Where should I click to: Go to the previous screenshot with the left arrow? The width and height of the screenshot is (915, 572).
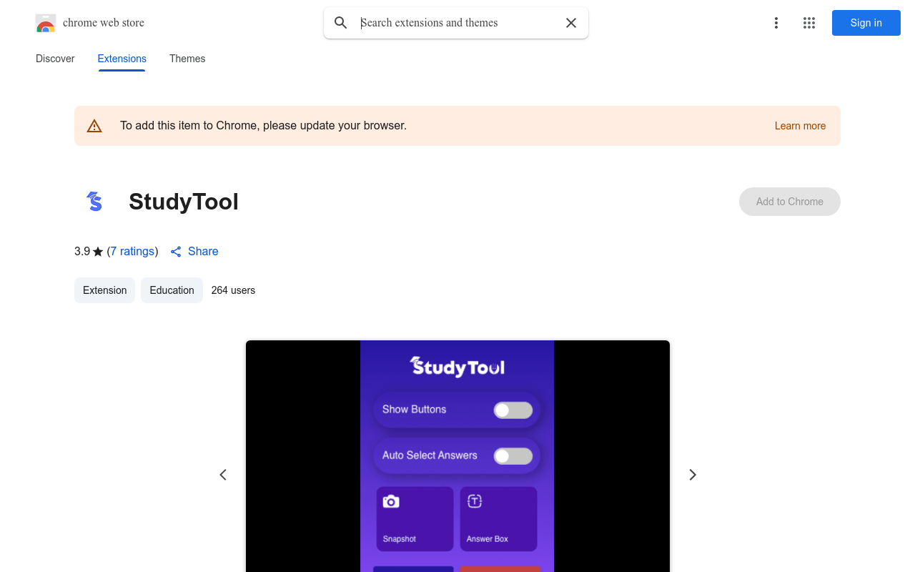click(x=223, y=475)
